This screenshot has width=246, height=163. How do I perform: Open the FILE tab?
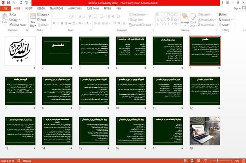point(5,9)
